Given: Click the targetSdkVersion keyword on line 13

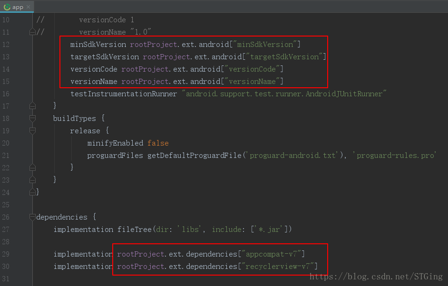Looking at the screenshot, I should (x=105, y=57).
